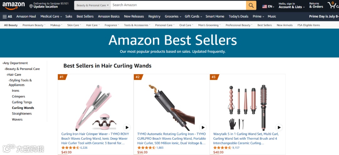This screenshot has height=155, width=339.
Task: Select the Best Sellers nav item
Action: point(85,16)
